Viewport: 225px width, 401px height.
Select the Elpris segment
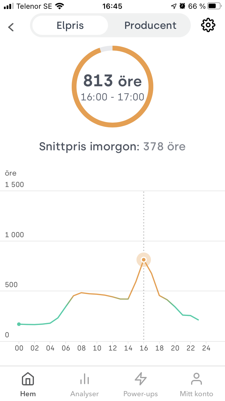[x=70, y=26]
